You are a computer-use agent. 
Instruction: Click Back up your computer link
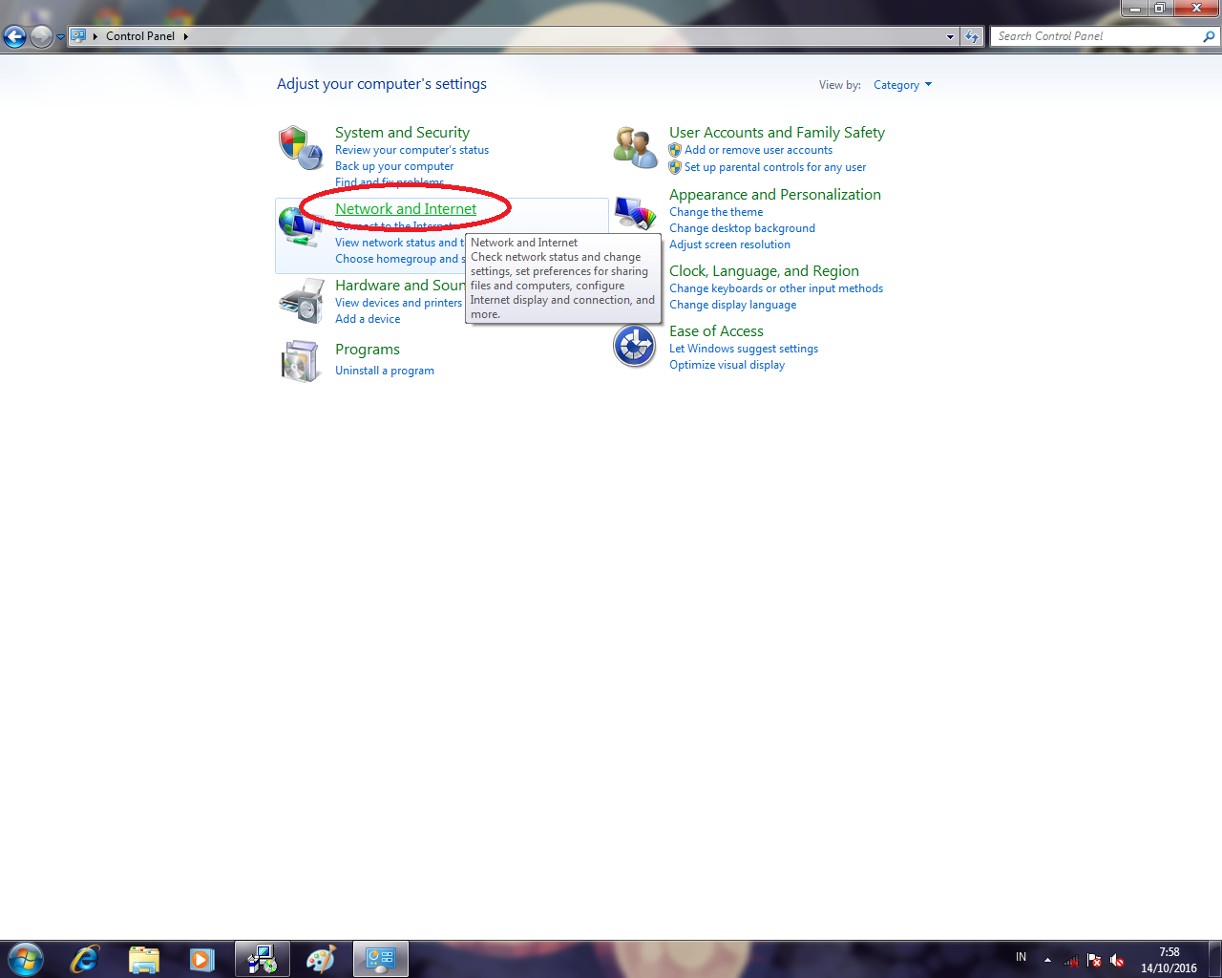(x=394, y=166)
